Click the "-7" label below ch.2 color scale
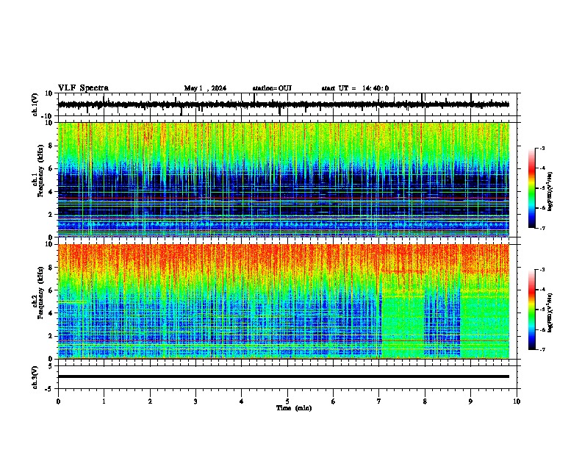The width and height of the screenshot is (582, 450). (x=542, y=349)
